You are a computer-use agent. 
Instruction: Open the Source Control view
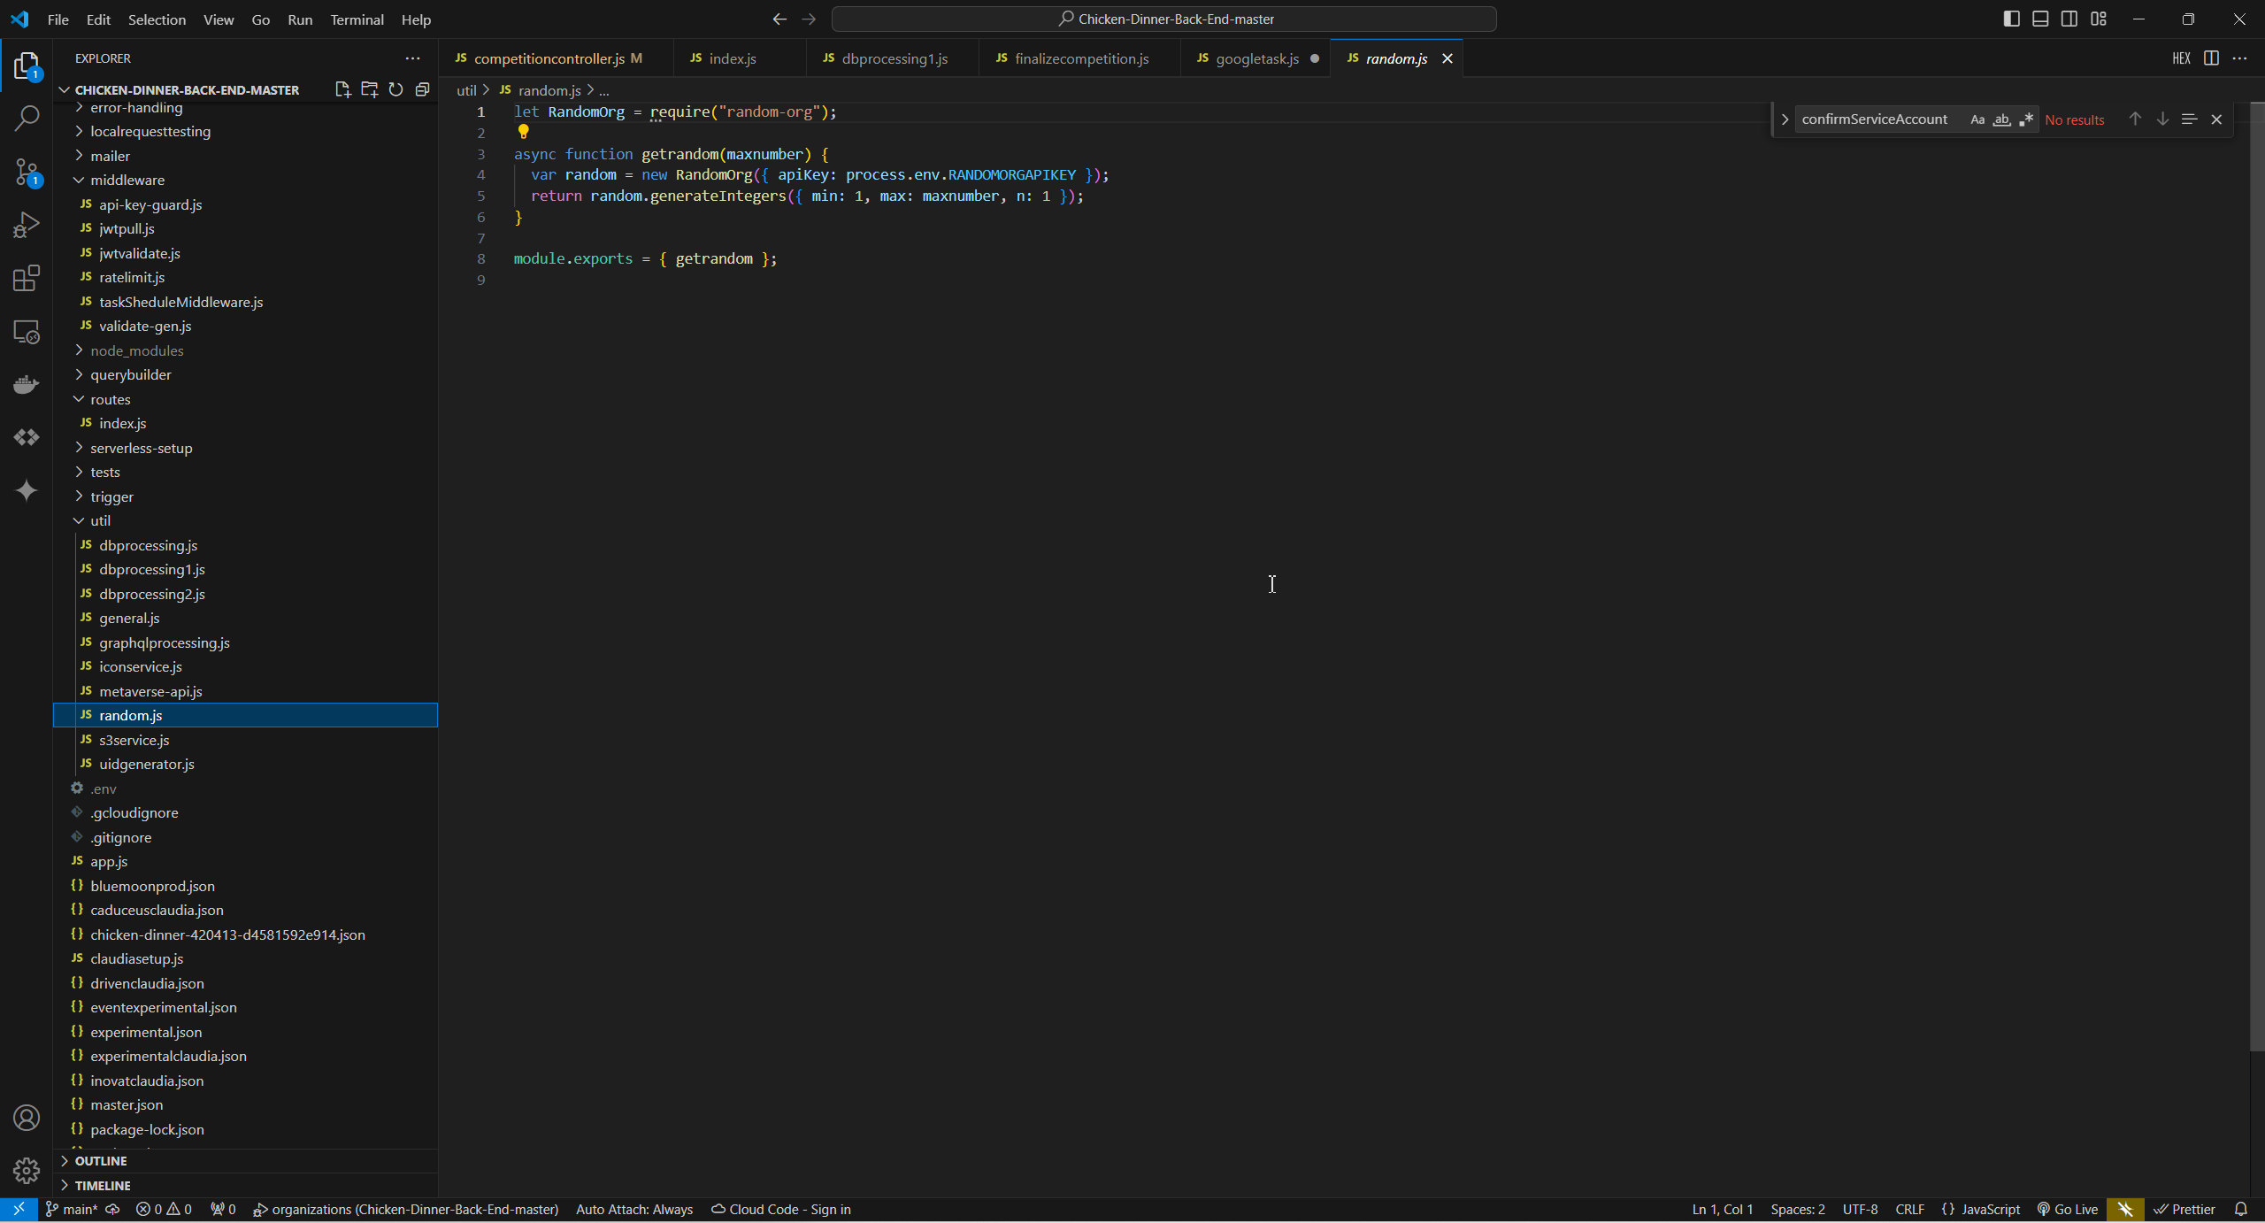click(x=27, y=172)
